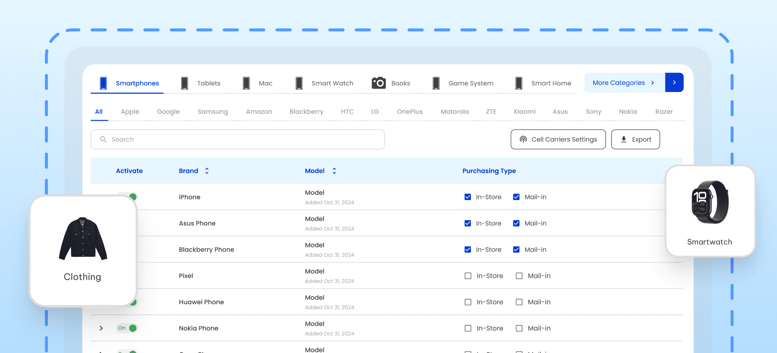The image size is (777, 353).
Task: Toggle the Nokia Phone On switch
Action: pyautogui.click(x=127, y=328)
